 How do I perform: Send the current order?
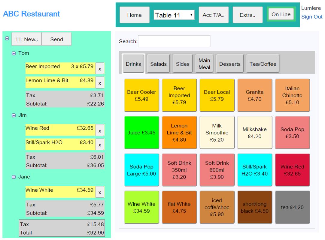point(56,39)
